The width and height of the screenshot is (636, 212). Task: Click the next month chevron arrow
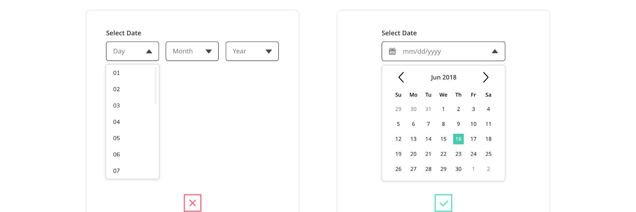[486, 77]
